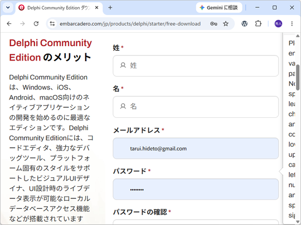Viewport: 301px width, 225px height.
Task: Click the 姓 input field
Action: coord(196,66)
